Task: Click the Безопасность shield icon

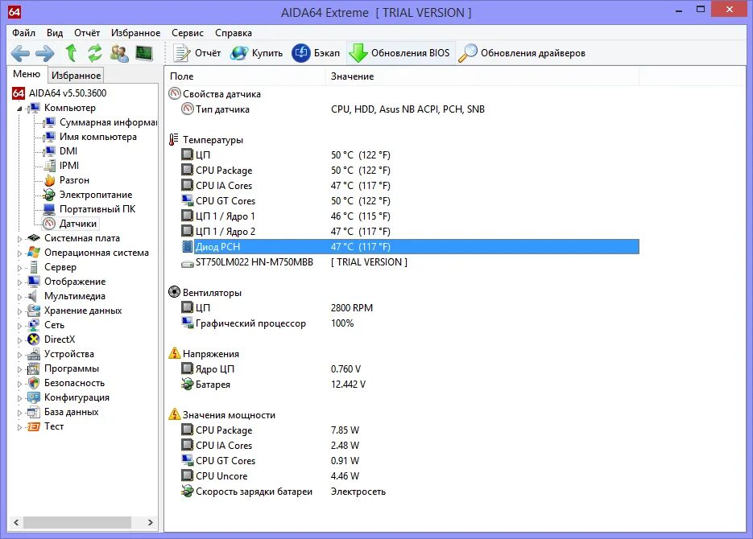Action: (x=34, y=383)
